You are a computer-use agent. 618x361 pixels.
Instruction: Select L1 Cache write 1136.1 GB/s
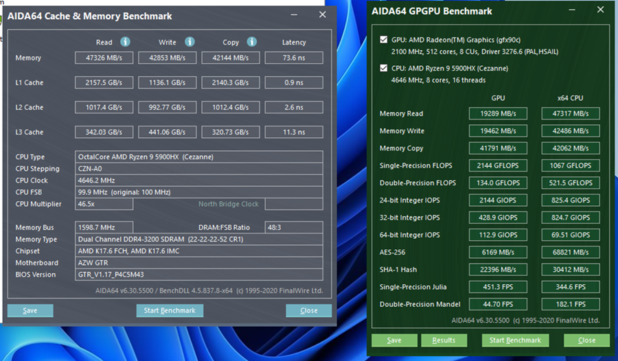click(167, 82)
